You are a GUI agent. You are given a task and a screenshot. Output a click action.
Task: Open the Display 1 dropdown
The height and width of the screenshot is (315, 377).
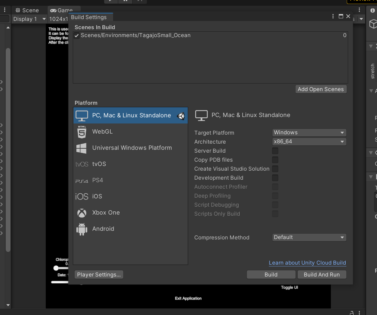29,19
